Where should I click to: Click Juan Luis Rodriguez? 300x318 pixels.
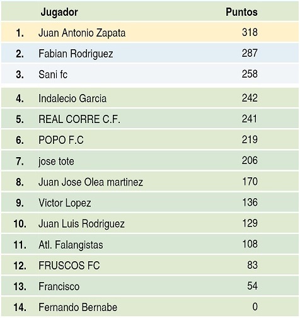(x=81, y=224)
